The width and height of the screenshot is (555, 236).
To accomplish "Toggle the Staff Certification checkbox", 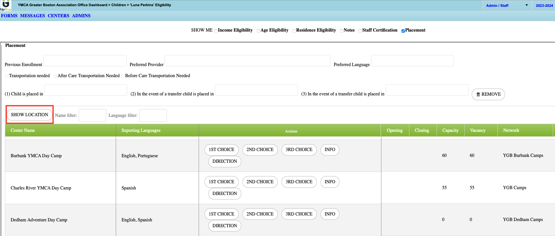I will coord(360,31).
